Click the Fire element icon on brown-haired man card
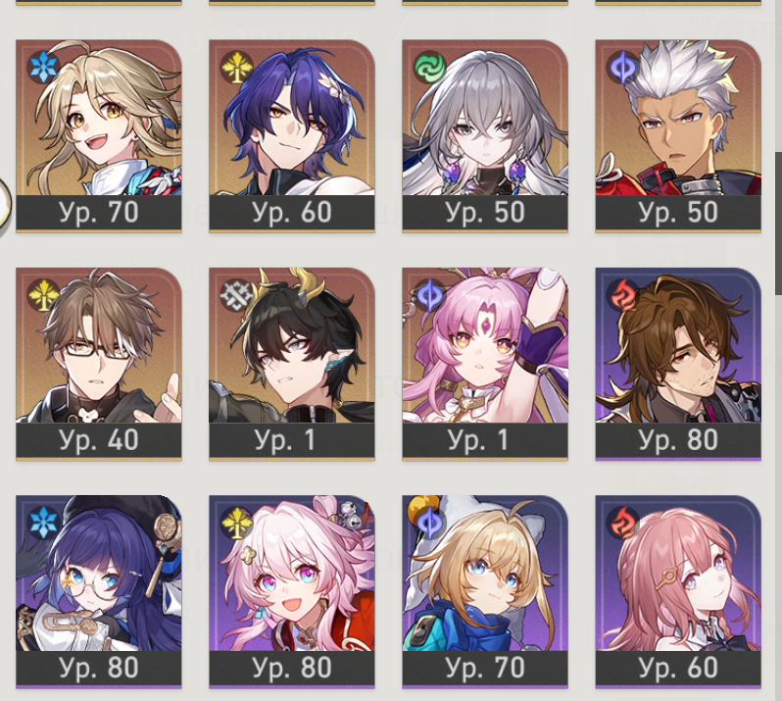This screenshot has height=701, width=782. [622, 295]
